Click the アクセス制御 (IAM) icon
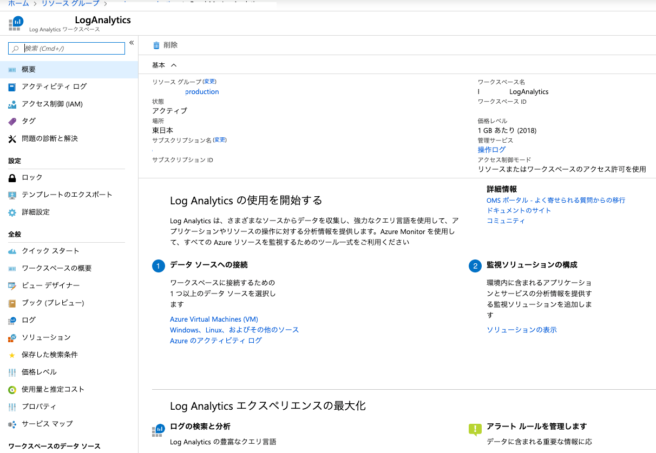656x453 pixels. coord(12,104)
